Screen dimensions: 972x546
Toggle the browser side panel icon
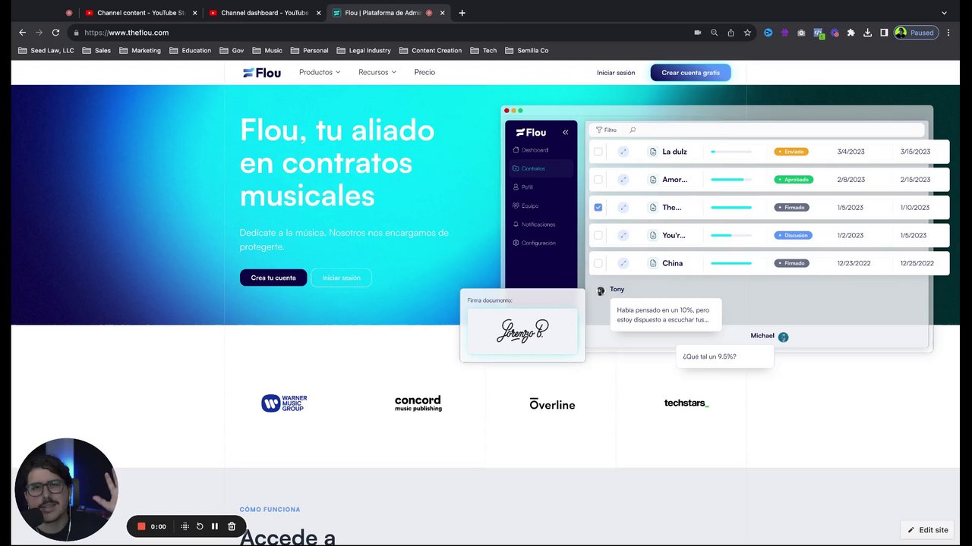(884, 33)
